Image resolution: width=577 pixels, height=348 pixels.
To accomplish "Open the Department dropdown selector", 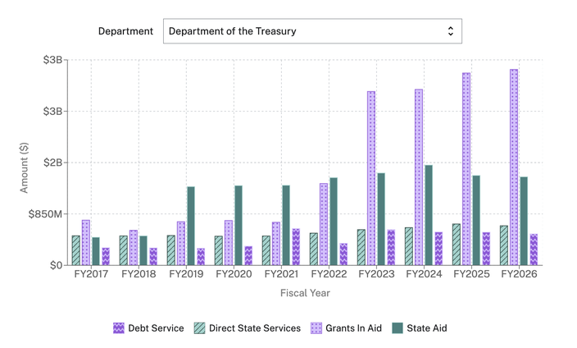I will click(311, 31).
